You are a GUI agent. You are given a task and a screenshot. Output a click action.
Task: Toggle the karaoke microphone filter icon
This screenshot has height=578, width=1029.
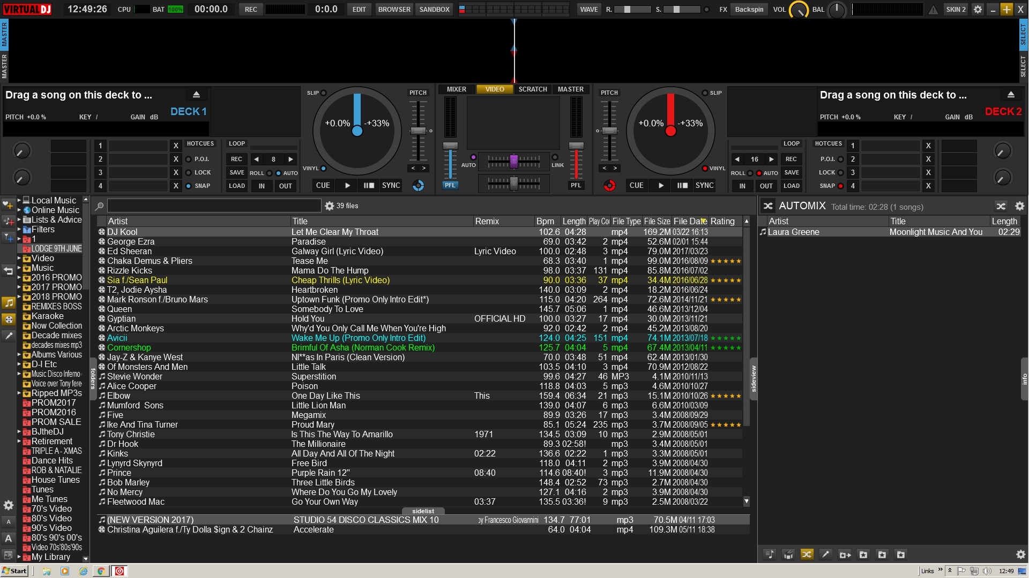coord(9,336)
